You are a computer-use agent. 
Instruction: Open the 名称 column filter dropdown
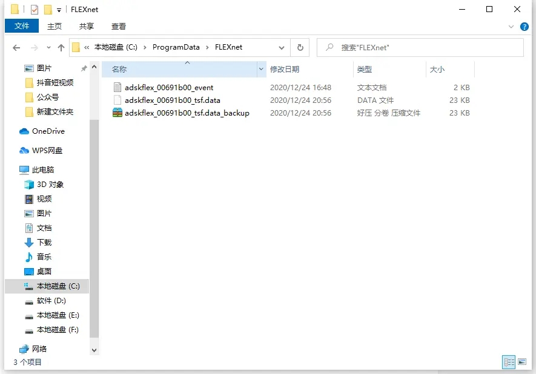(x=261, y=70)
